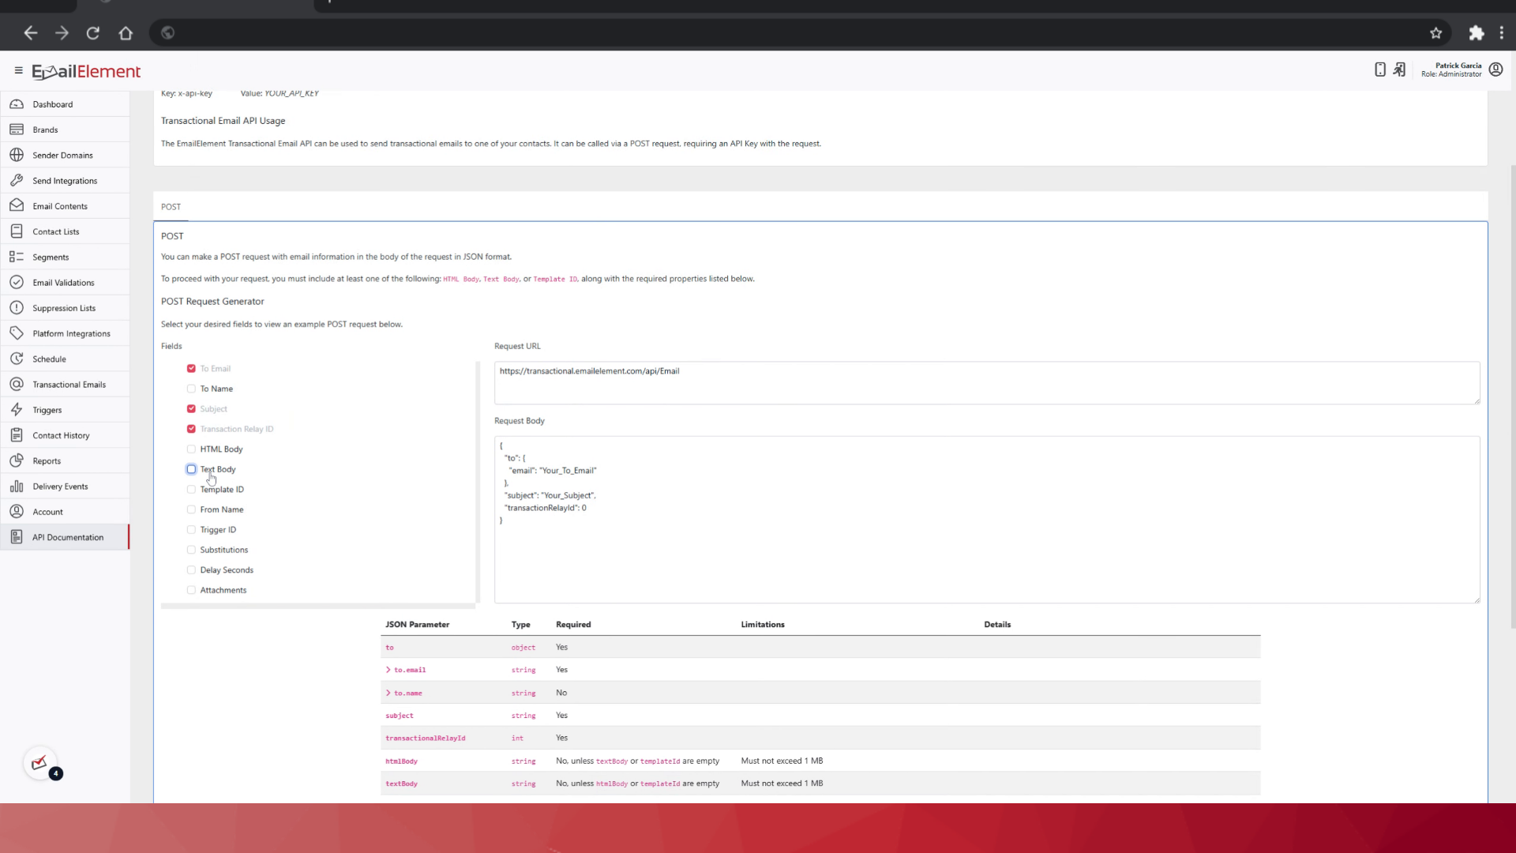
Task: Open Suppression Lists in the sidebar
Action: click(x=65, y=308)
